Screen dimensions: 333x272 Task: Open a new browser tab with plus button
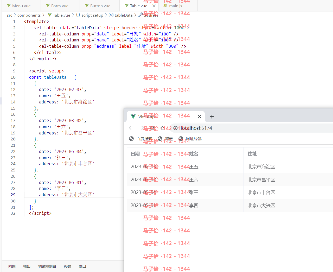212,116
